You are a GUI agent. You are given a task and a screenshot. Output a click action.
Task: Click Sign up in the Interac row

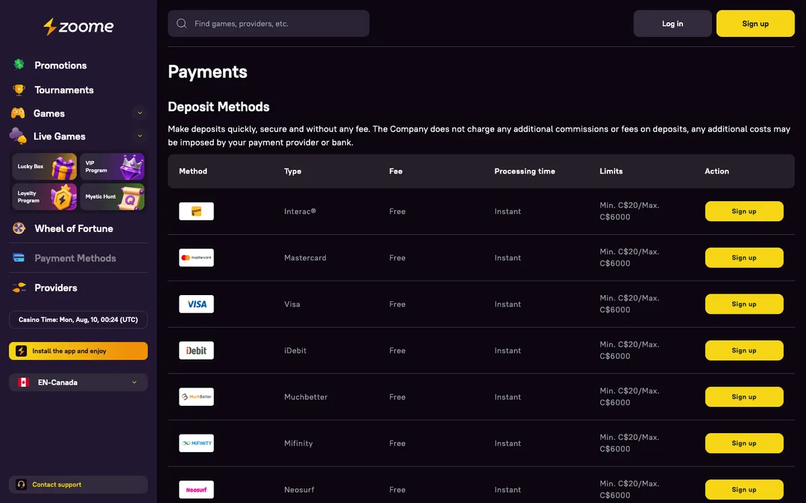tap(744, 211)
